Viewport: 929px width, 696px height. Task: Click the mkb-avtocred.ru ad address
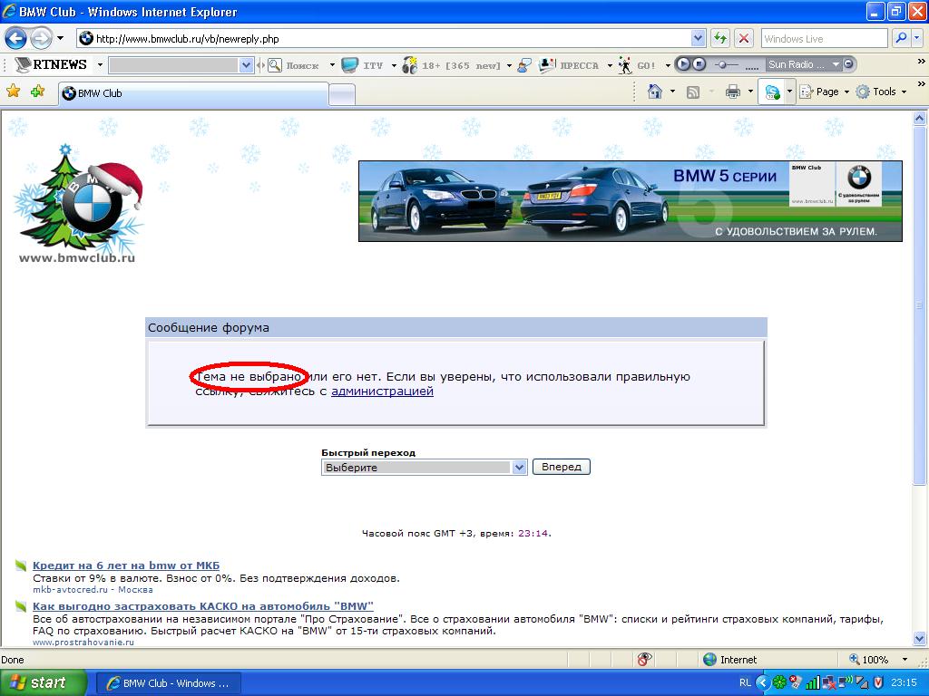[x=70, y=589]
